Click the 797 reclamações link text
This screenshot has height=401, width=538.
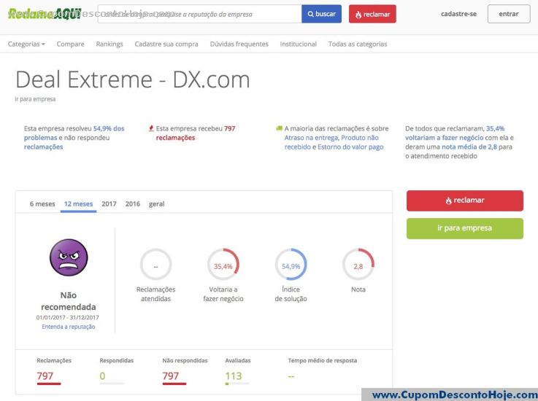(196, 133)
